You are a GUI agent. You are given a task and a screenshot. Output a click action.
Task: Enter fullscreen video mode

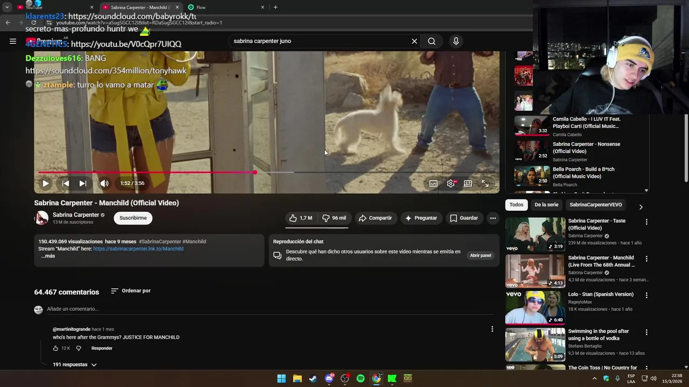tap(485, 183)
